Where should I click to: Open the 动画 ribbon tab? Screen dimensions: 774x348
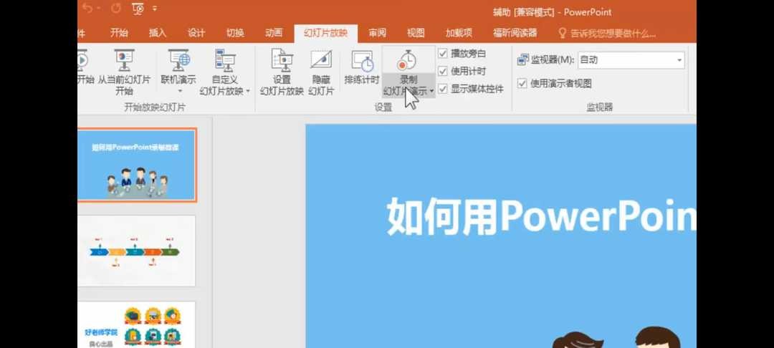tap(273, 34)
